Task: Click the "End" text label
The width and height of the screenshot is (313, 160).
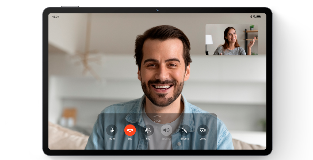Action: [x=130, y=139]
